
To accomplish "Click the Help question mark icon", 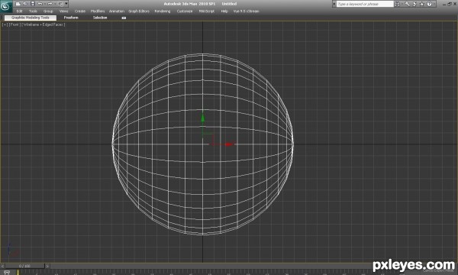I will (x=429, y=4).
